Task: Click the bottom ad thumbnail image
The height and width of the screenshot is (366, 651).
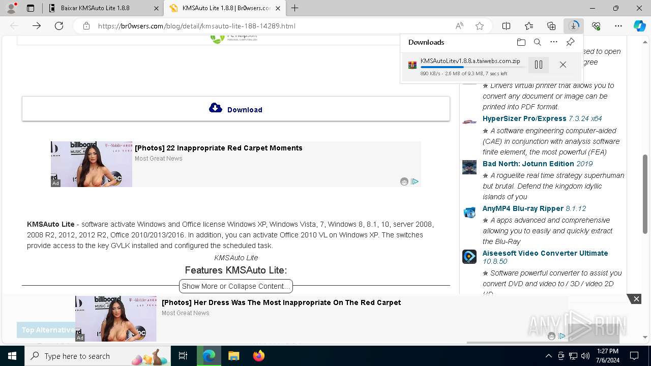Action: 116,319
